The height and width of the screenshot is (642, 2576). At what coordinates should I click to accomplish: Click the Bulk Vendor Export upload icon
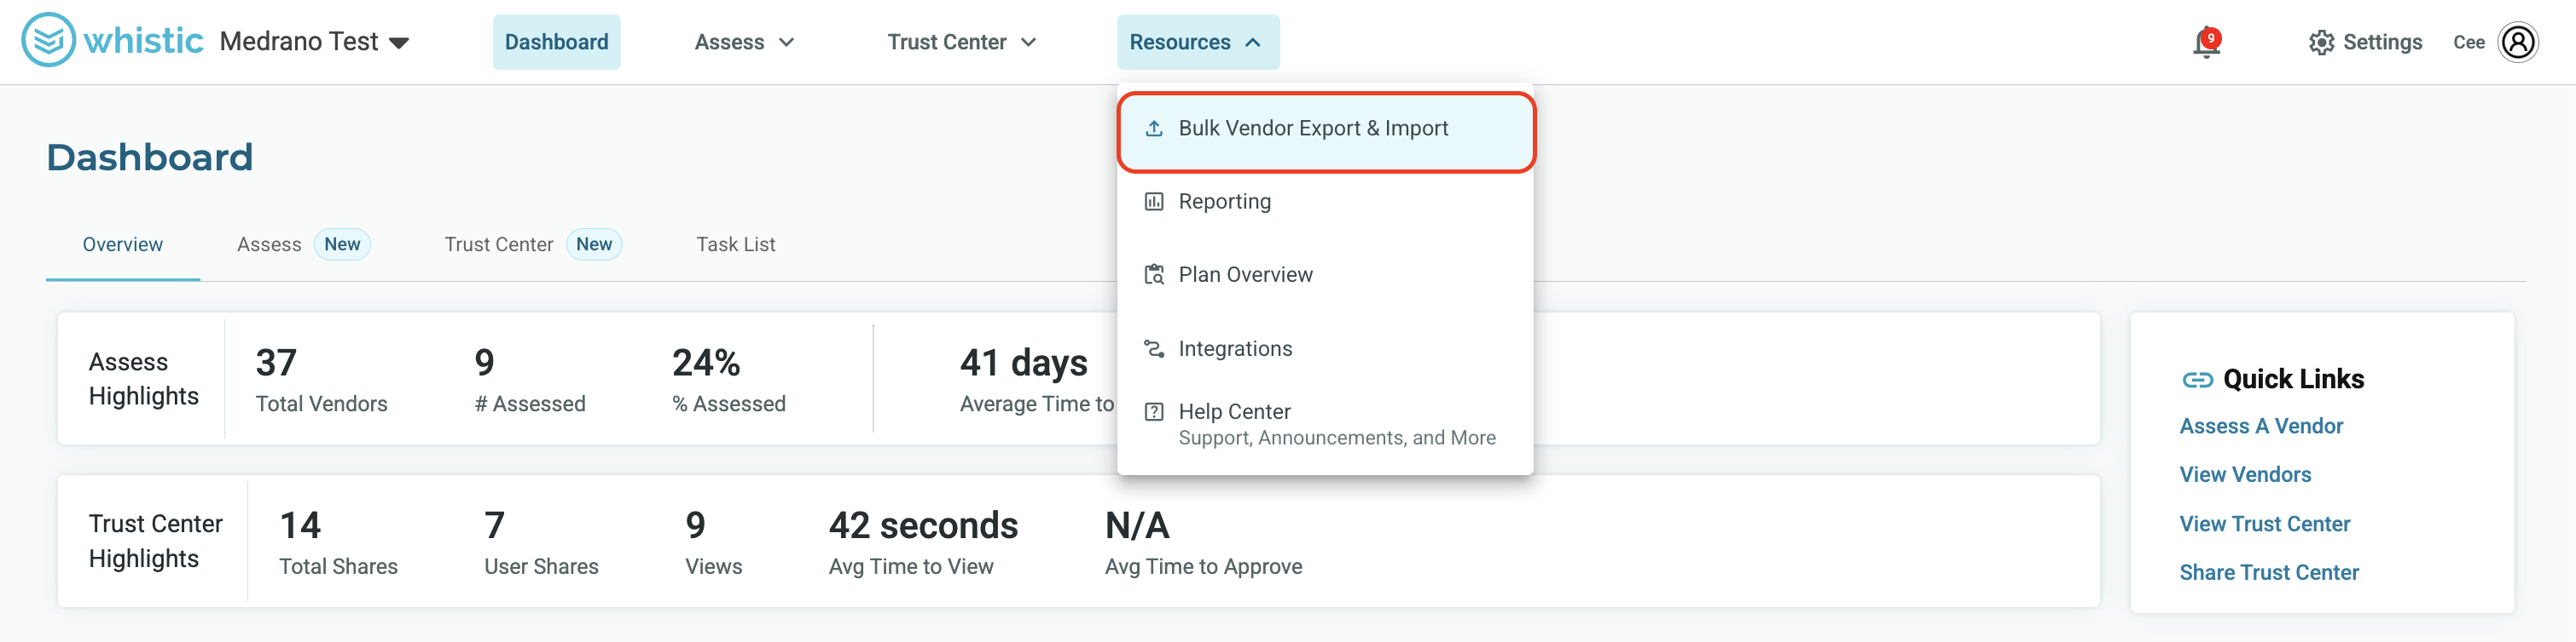(x=1153, y=128)
